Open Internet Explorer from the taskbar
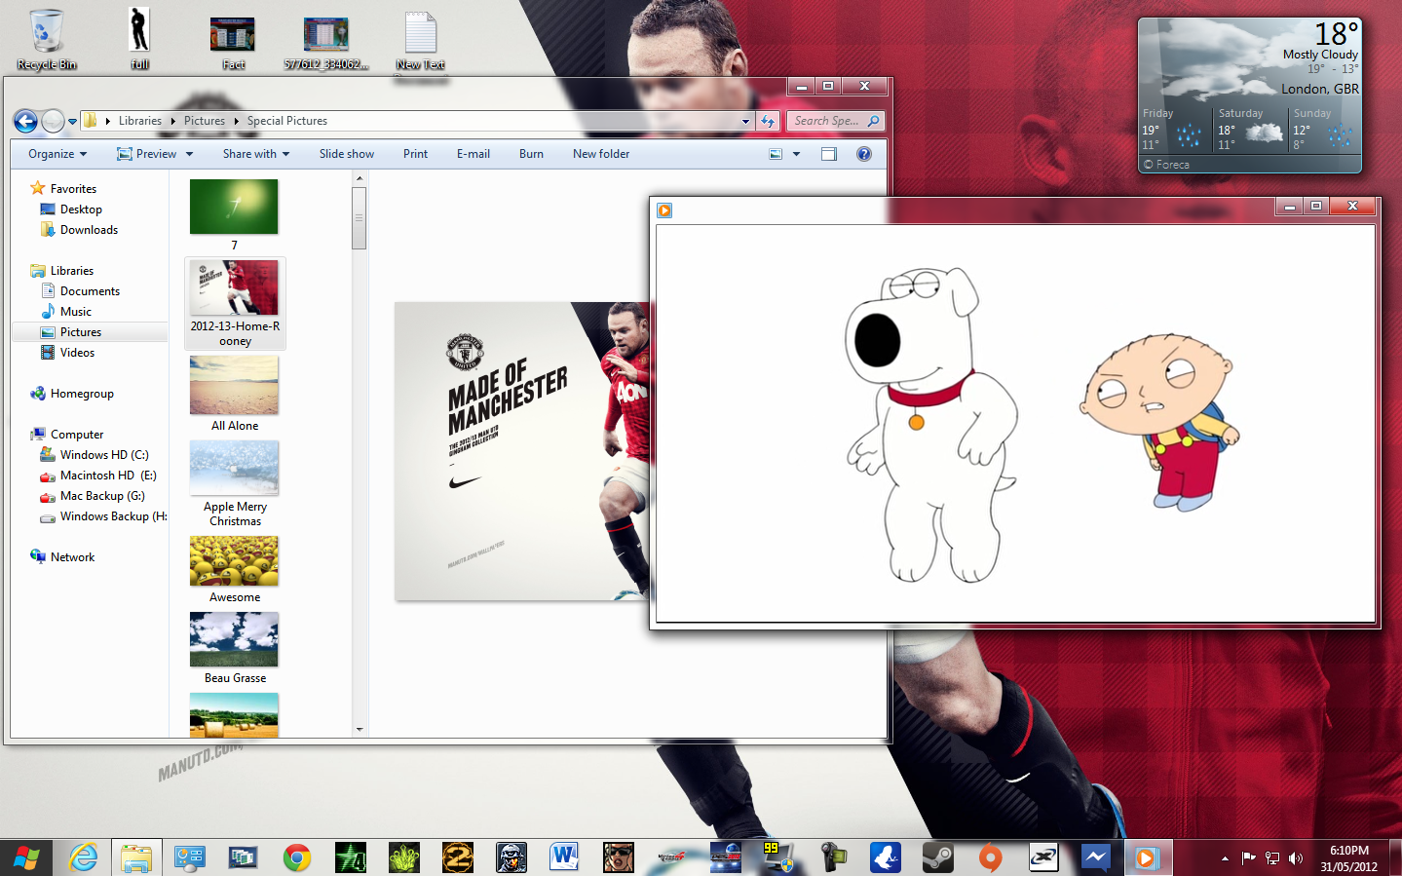This screenshot has width=1402, height=876. (x=84, y=857)
